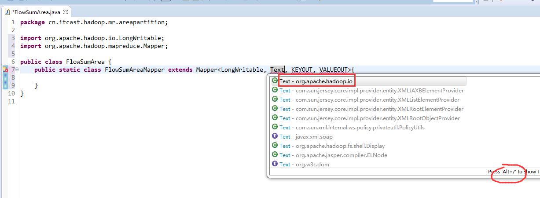The width and height of the screenshot is (540, 198).
Task: Click class icon beside org.apache.hadoop.io proposal
Action: (275, 81)
